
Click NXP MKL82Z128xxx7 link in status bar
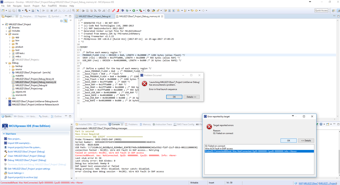coord(308,183)
